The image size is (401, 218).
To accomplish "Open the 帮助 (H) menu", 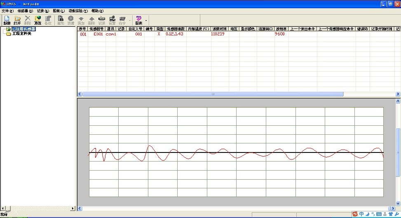I will click(97, 11).
